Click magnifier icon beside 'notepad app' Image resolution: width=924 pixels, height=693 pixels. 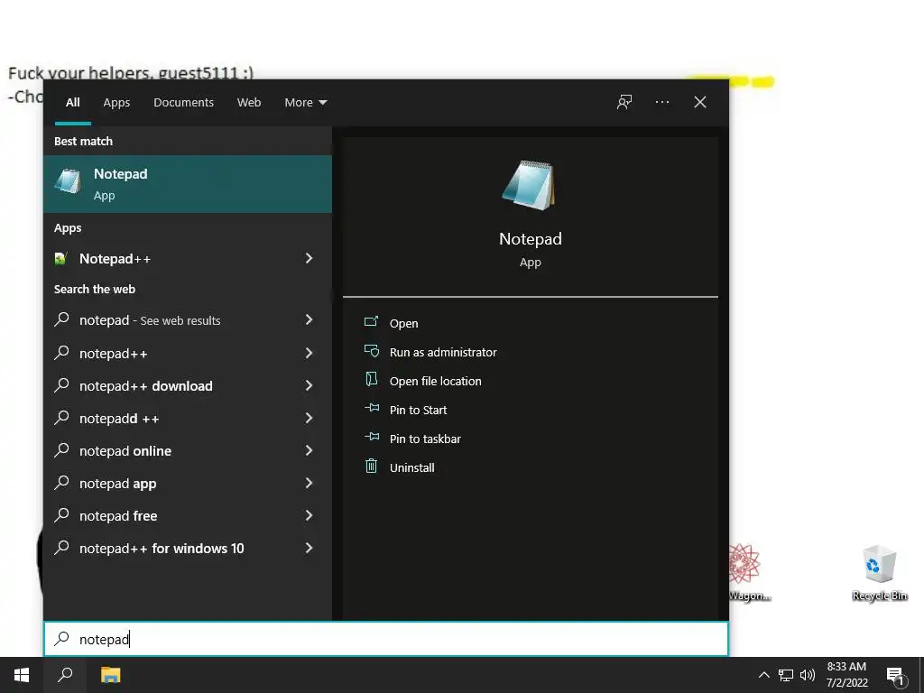coord(61,483)
